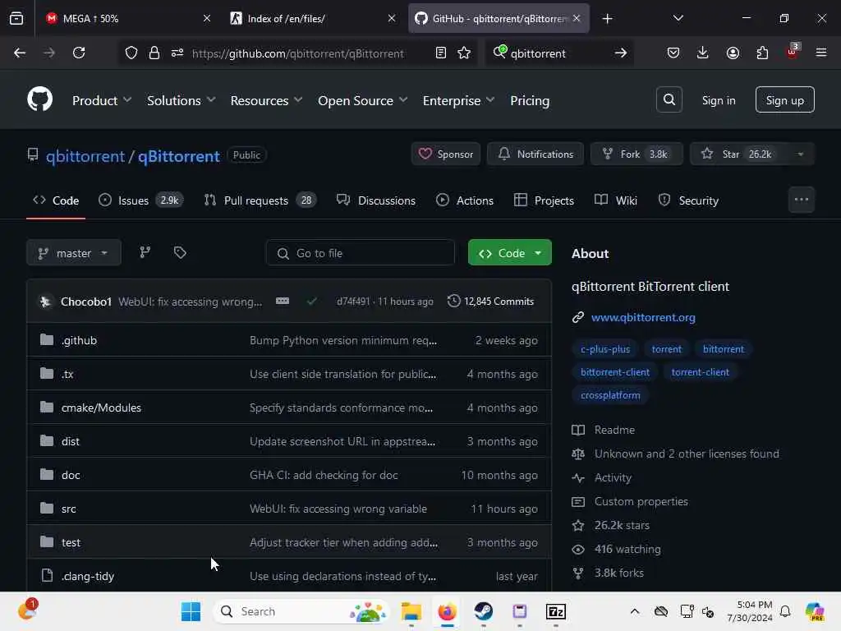
Task: Open the src folder
Action: (x=69, y=509)
